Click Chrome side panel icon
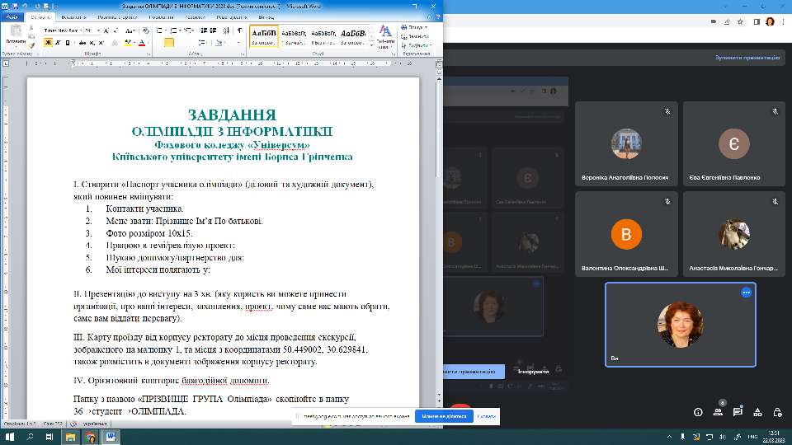Image resolution: width=792 pixels, height=445 pixels. click(757, 21)
